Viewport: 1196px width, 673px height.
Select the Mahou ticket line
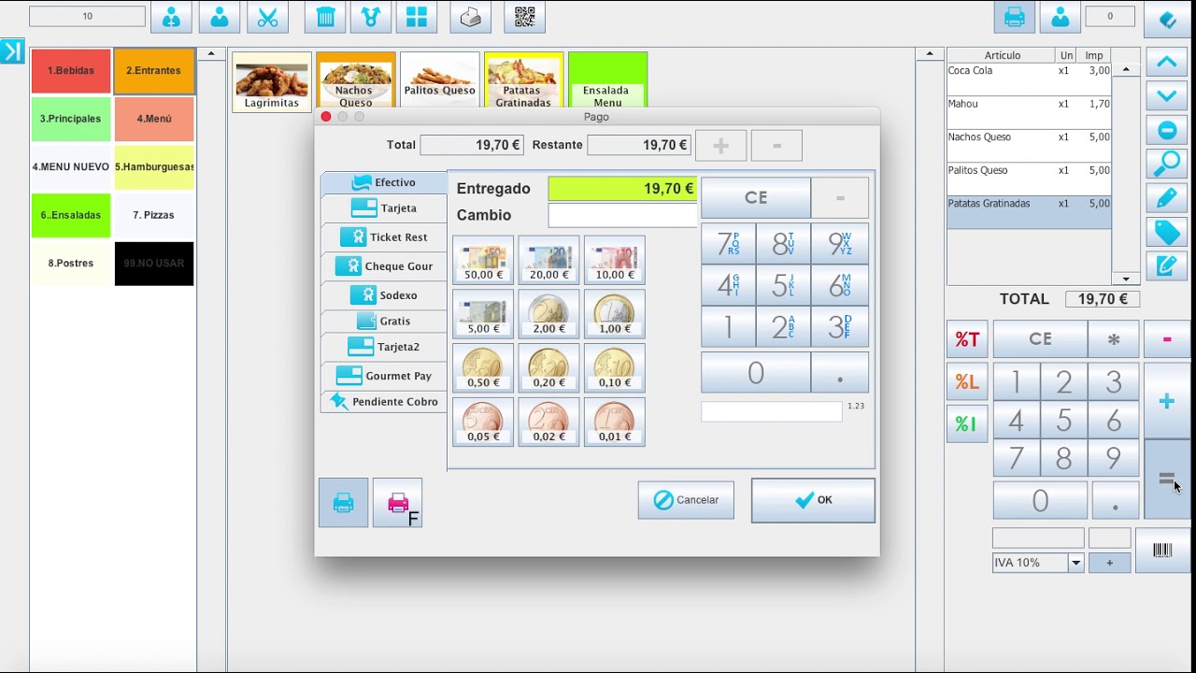pos(1029,112)
